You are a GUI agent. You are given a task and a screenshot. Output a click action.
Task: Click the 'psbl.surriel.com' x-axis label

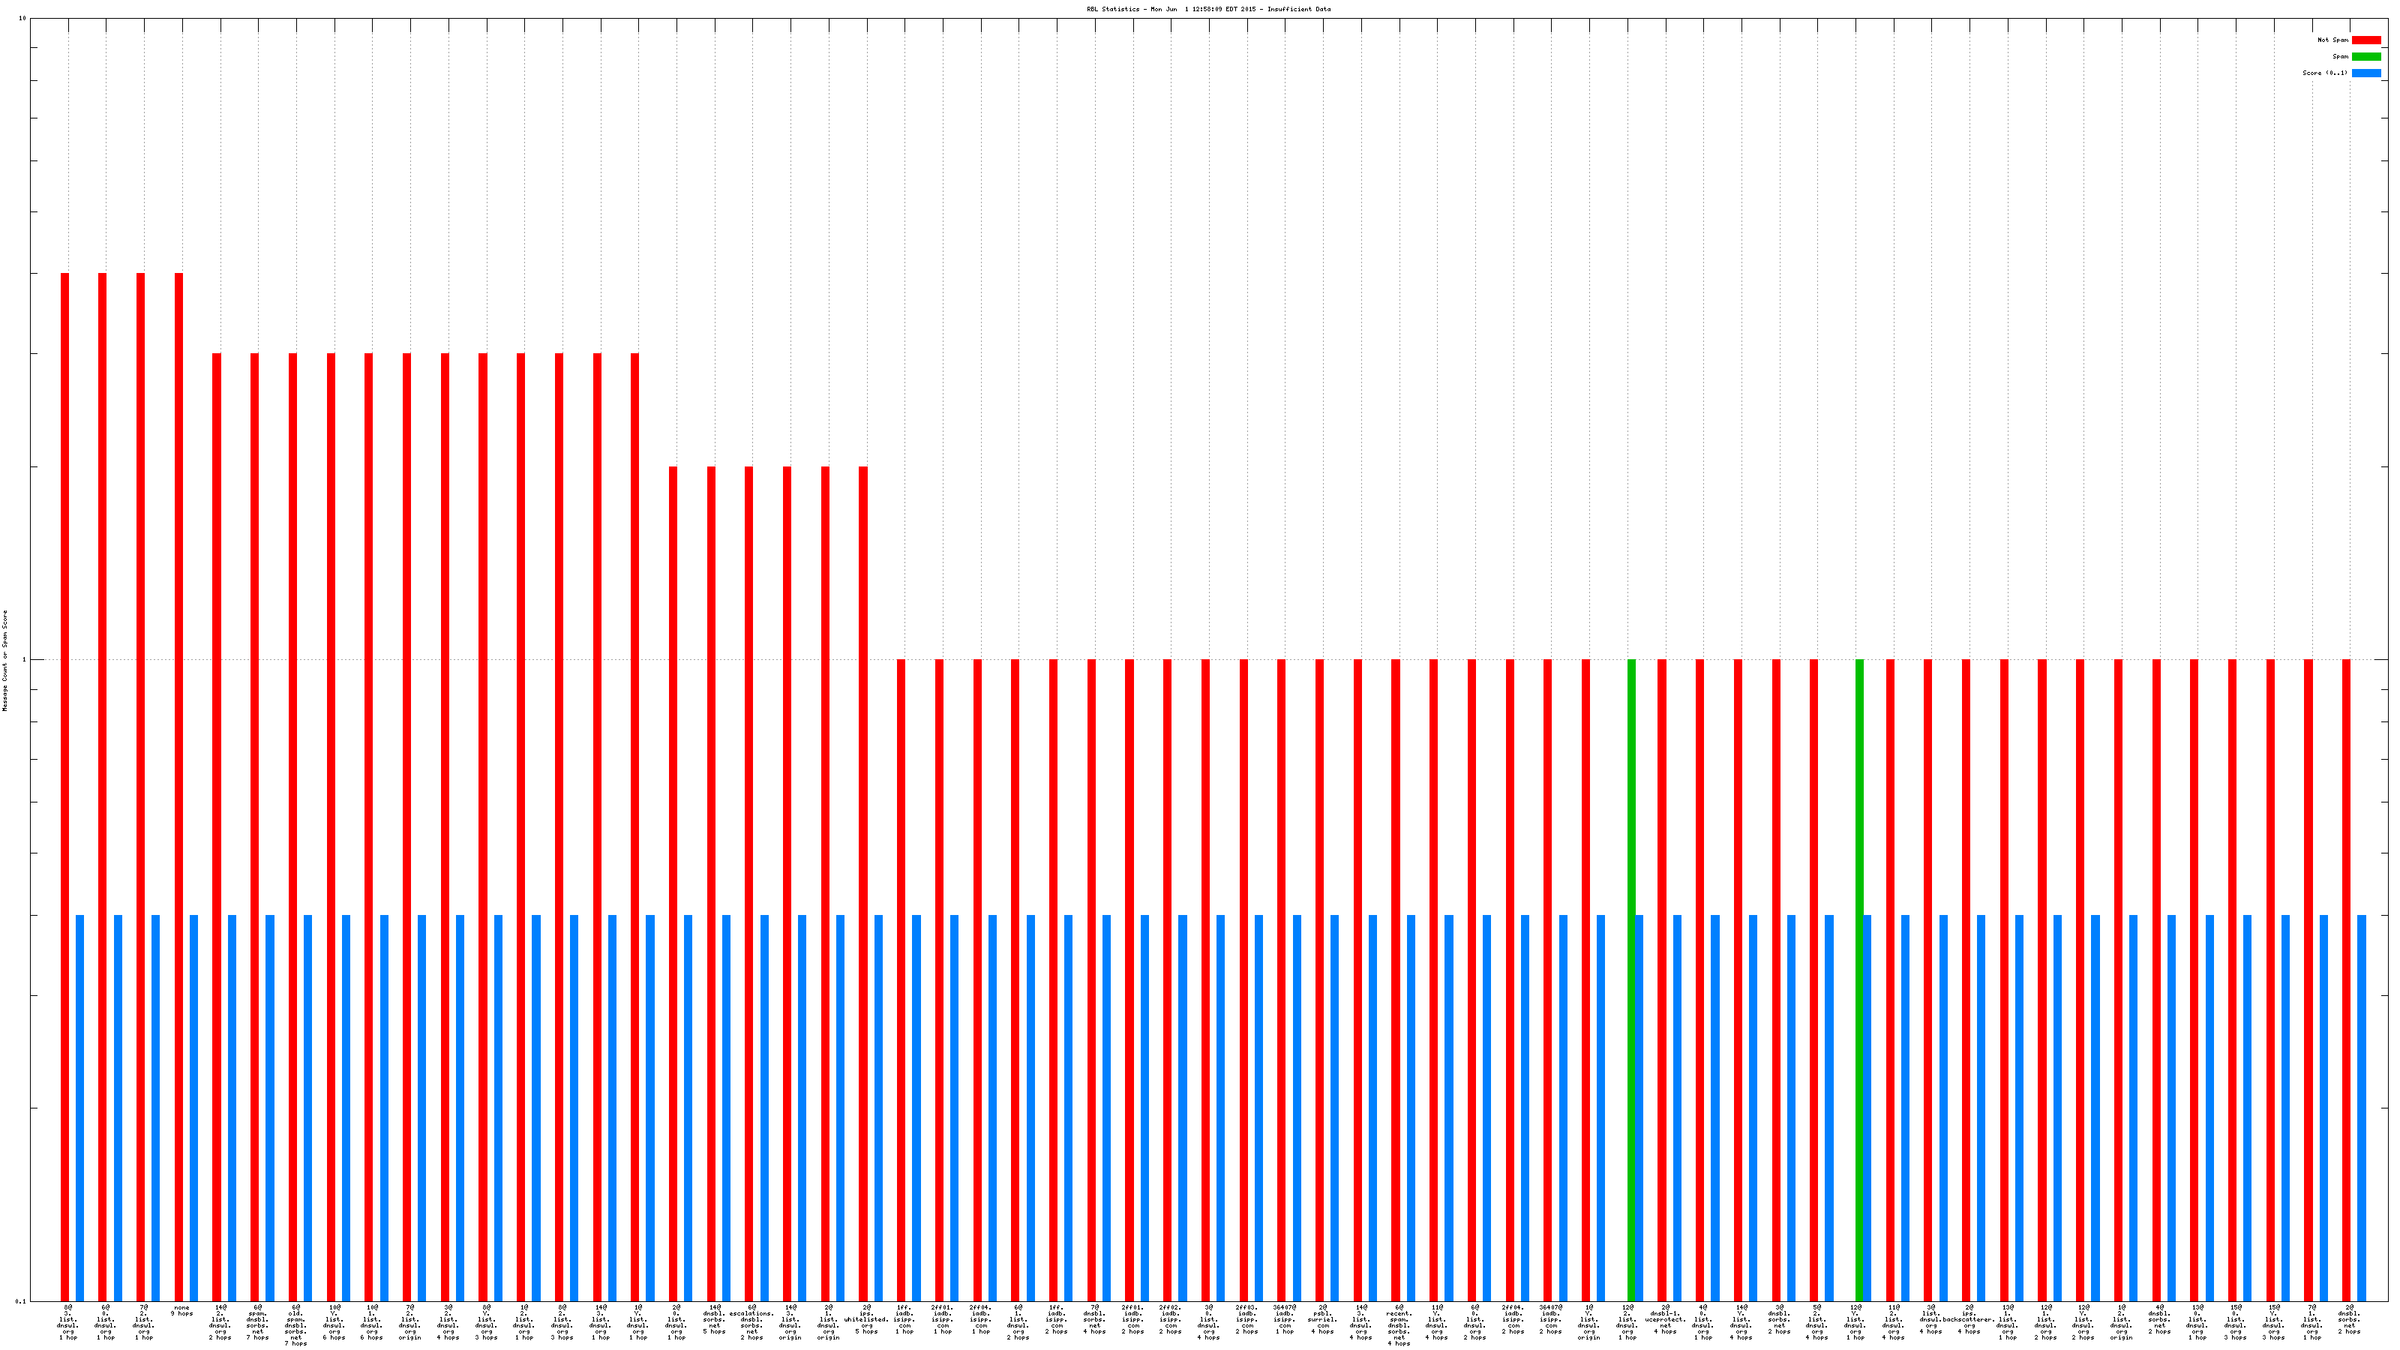click(1322, 1319)
